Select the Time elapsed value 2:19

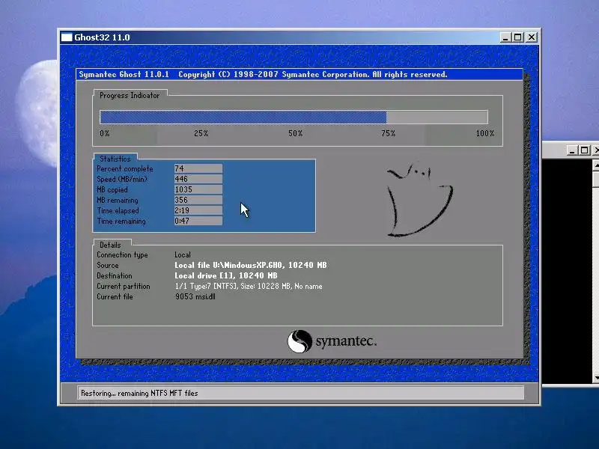(x=198, y=210)
